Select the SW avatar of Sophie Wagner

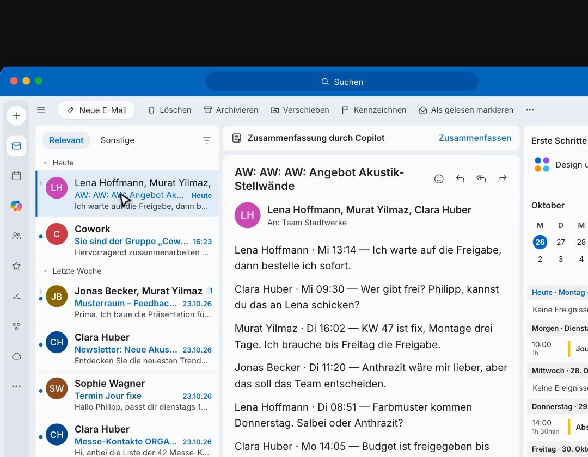57,388
